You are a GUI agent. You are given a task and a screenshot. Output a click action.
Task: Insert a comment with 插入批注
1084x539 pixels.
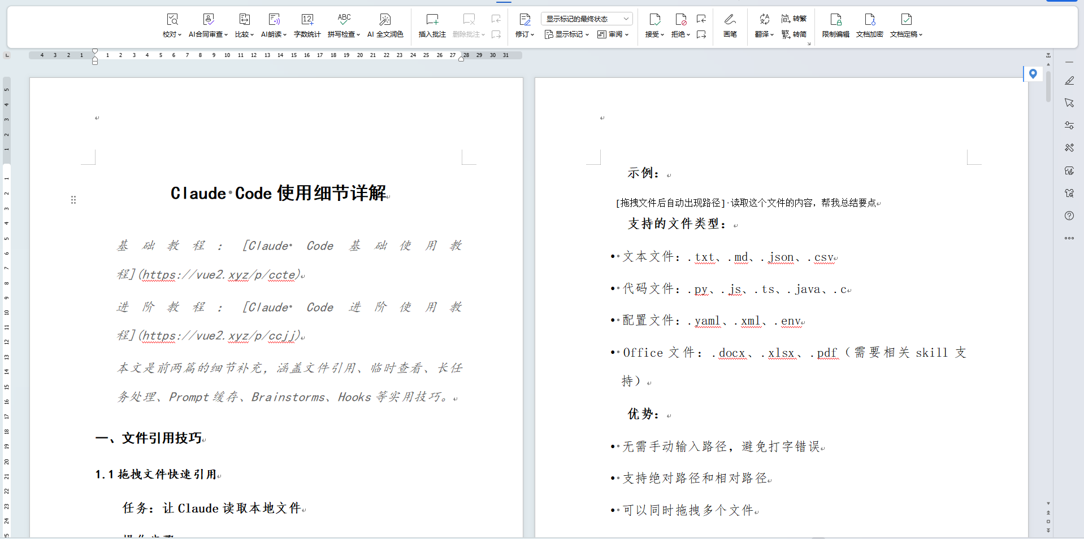point(432,26)
